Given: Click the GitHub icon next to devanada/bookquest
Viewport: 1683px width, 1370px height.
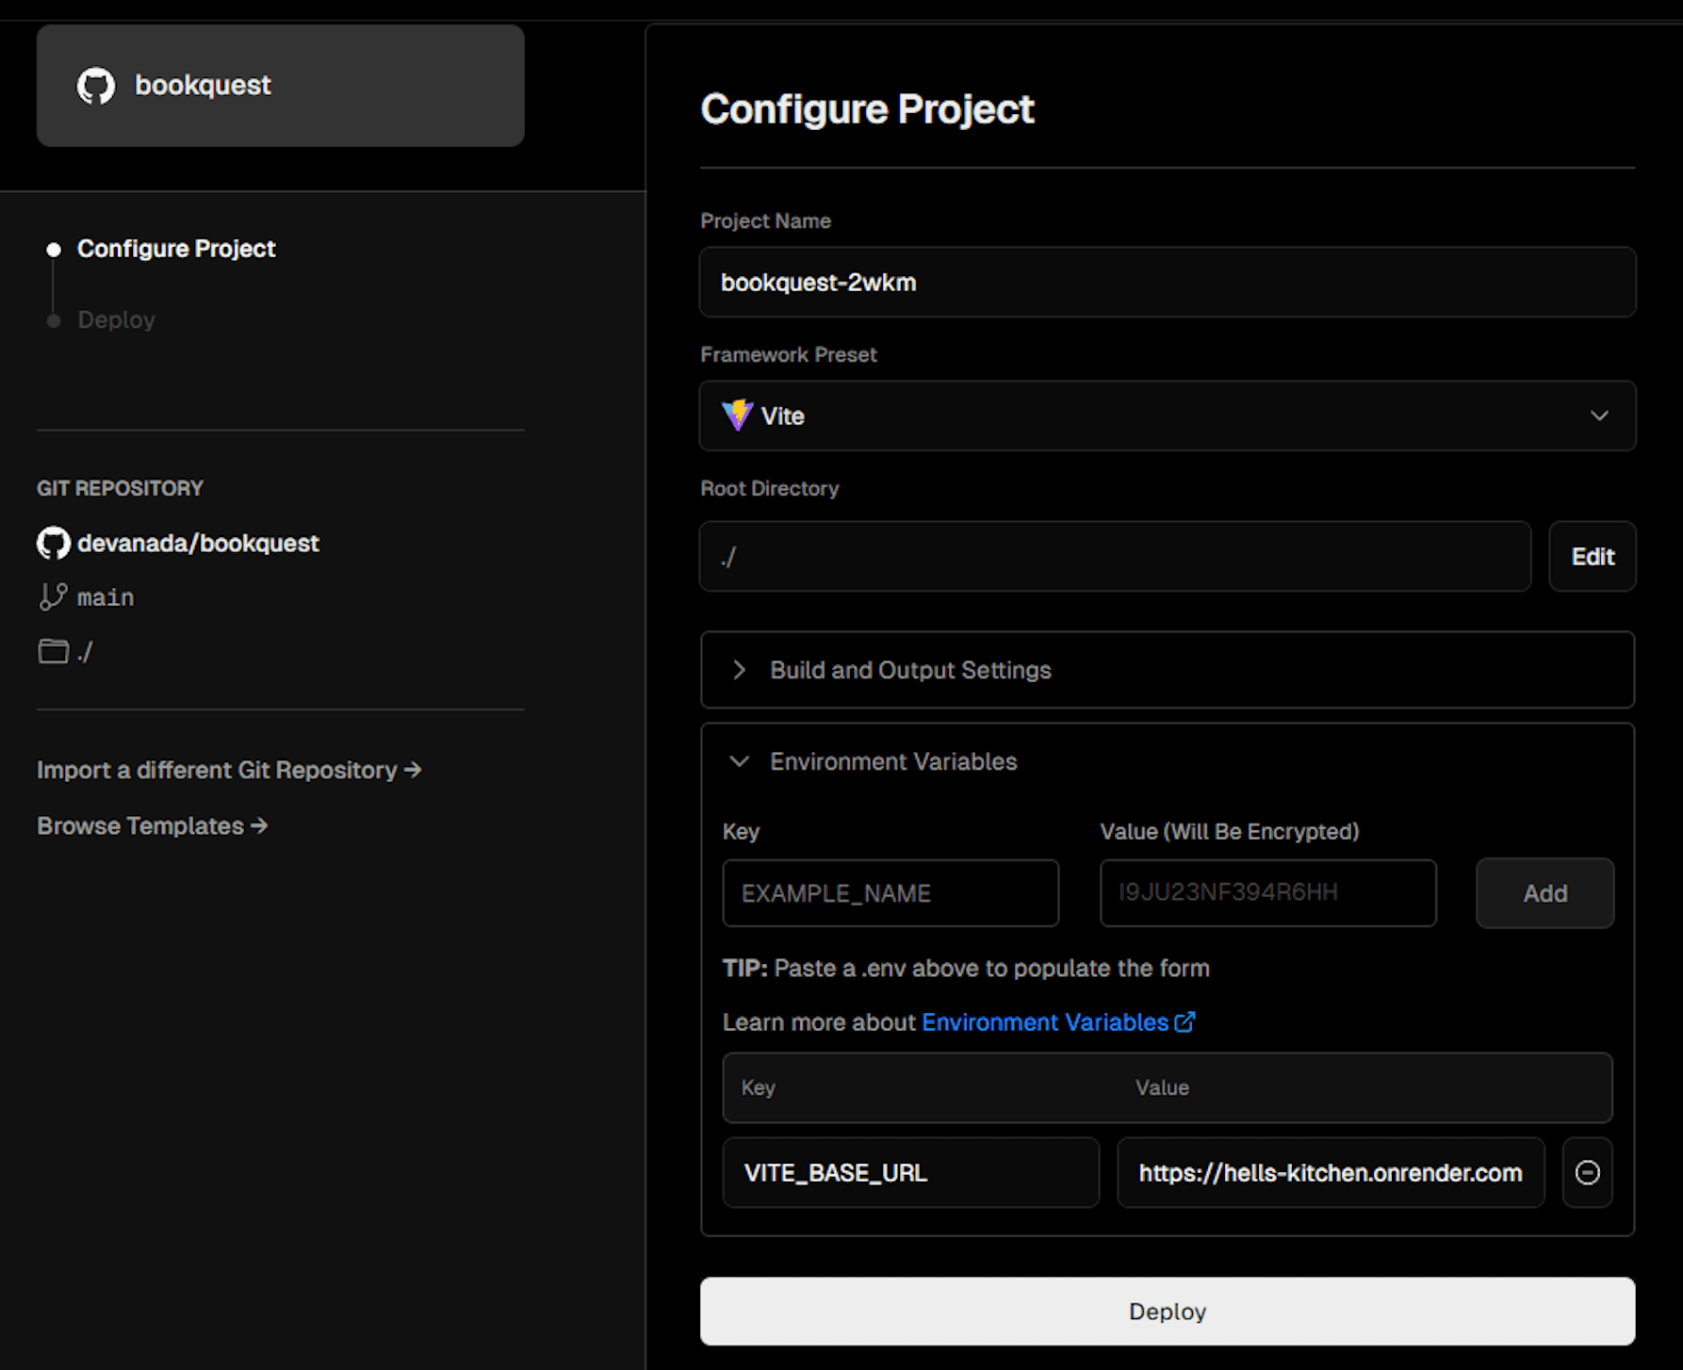Looking at the screenshot, I should [54, 543].
